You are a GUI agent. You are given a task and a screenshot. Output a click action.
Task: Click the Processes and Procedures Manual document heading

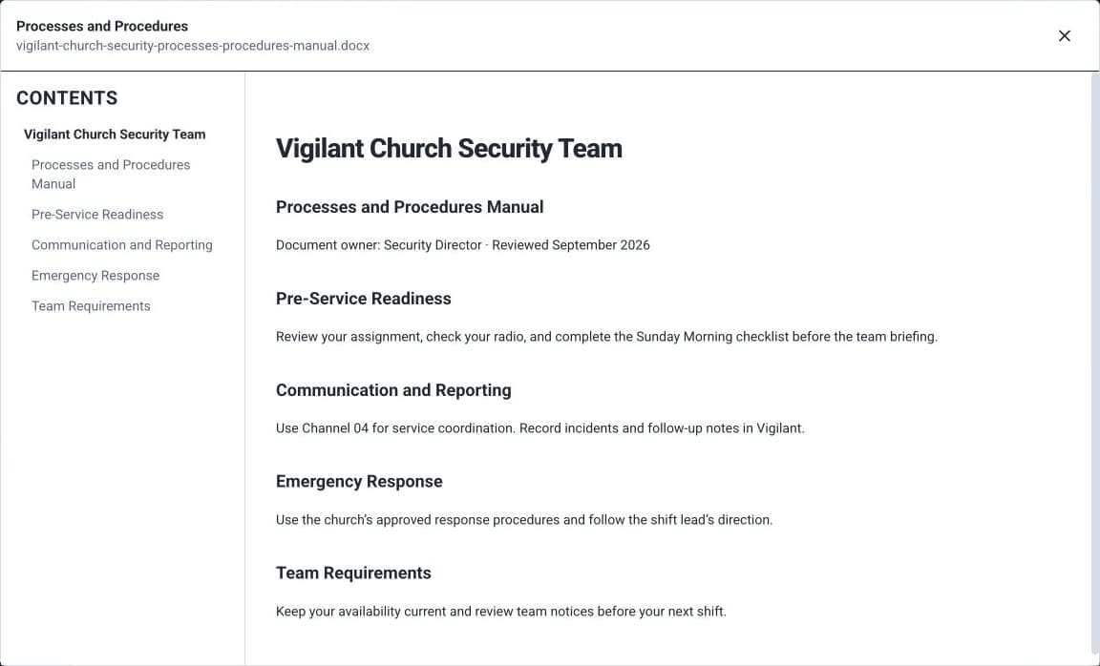410,207
